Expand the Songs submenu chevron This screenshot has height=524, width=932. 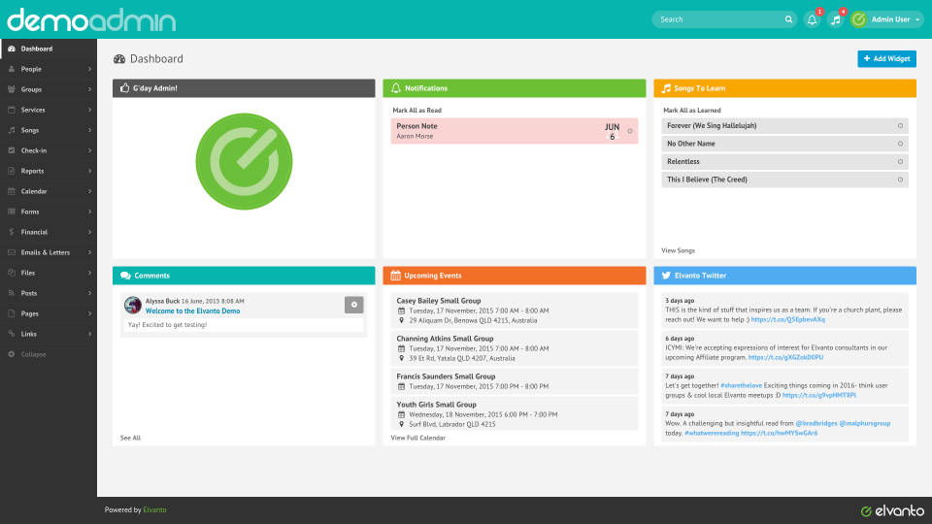coord(89,130)
